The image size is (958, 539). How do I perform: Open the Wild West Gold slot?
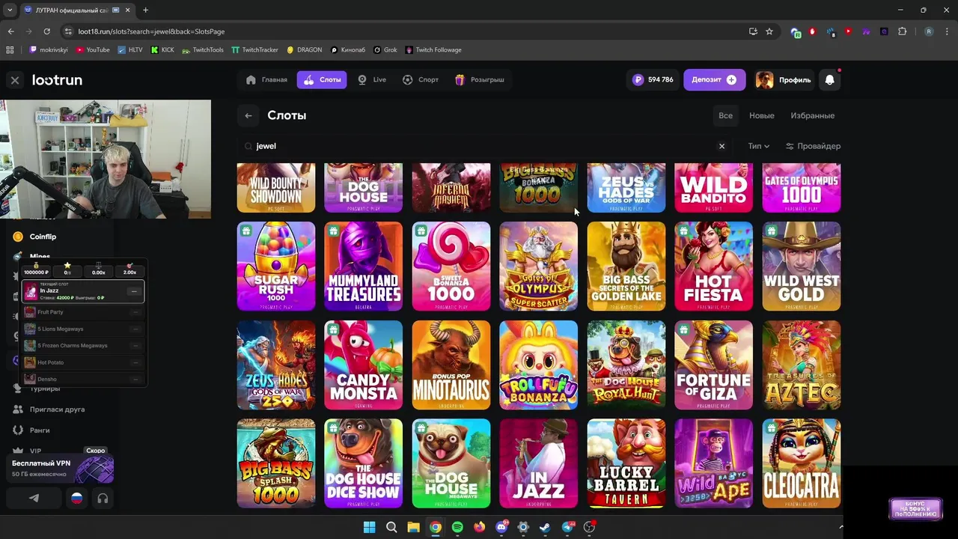click(802, 266)
